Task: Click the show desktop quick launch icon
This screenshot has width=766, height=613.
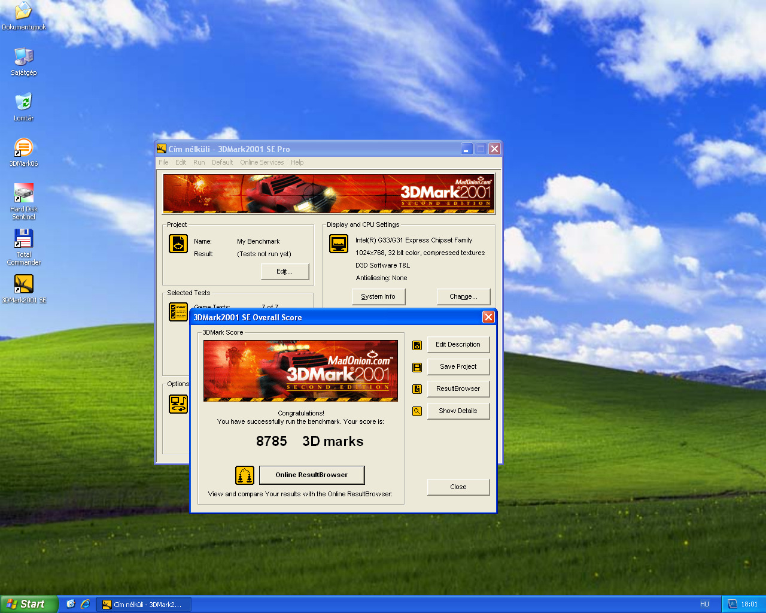Action: point(71,604)
